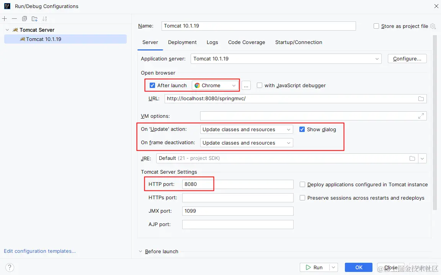Enable Preserve sessions across restarts and redeploys
Viewport: 441px width, 275px height.
(302, 198)
